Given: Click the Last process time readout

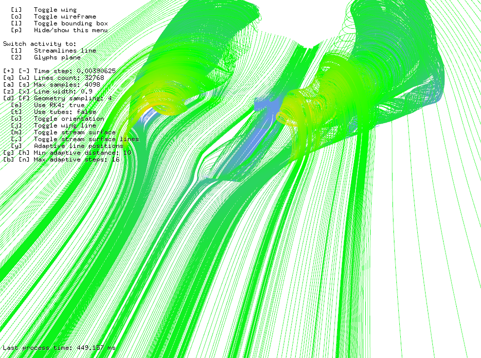Looking at the screenshot, I should tap(59, 348).
